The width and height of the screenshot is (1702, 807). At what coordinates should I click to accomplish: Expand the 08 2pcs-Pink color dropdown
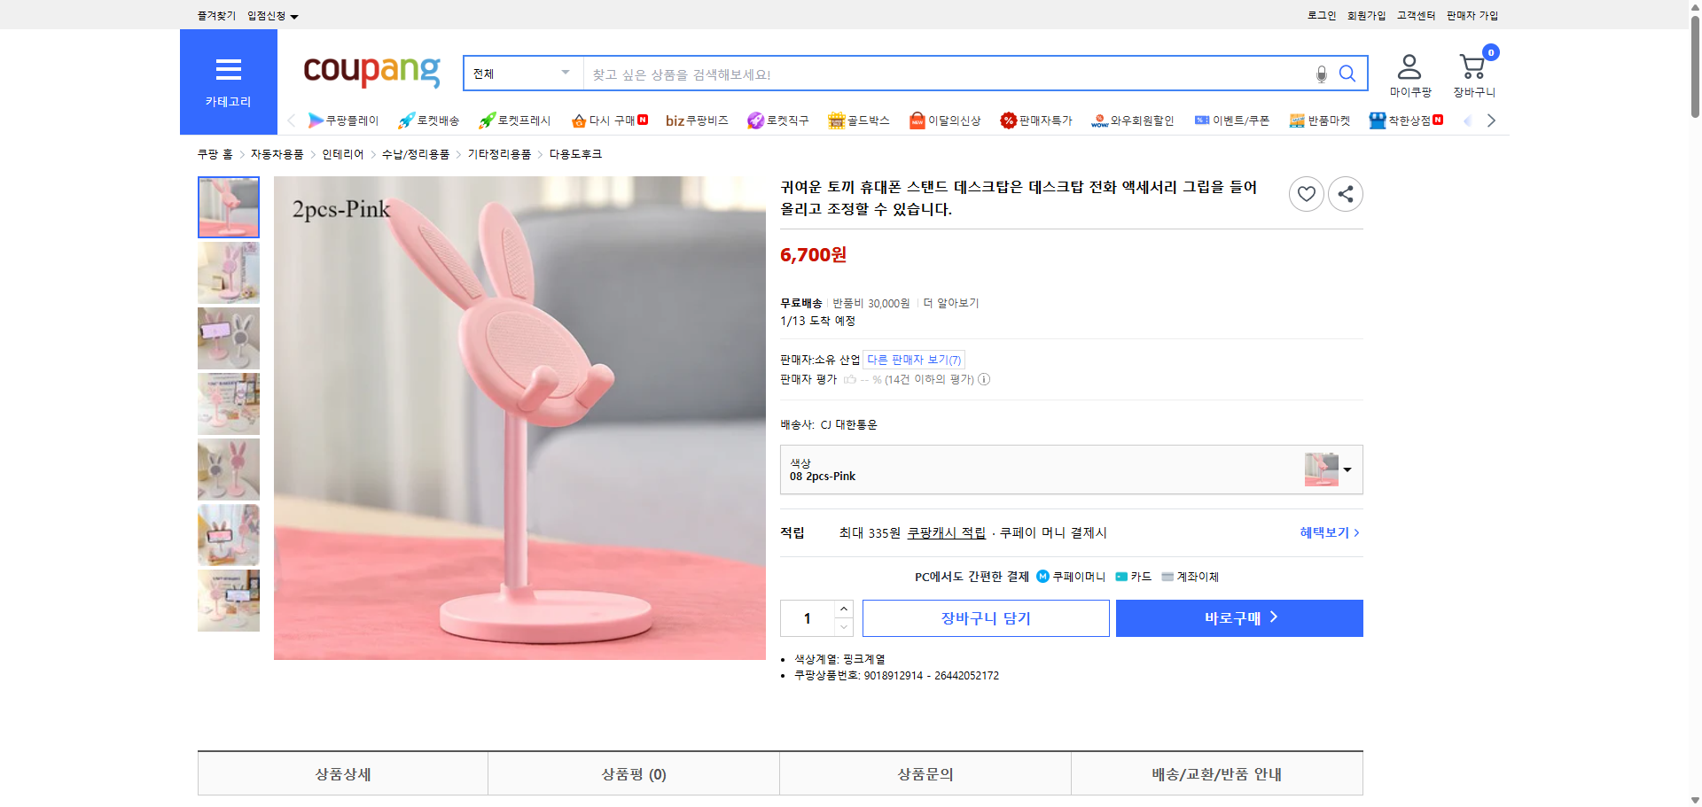[x=1347, y=469]
